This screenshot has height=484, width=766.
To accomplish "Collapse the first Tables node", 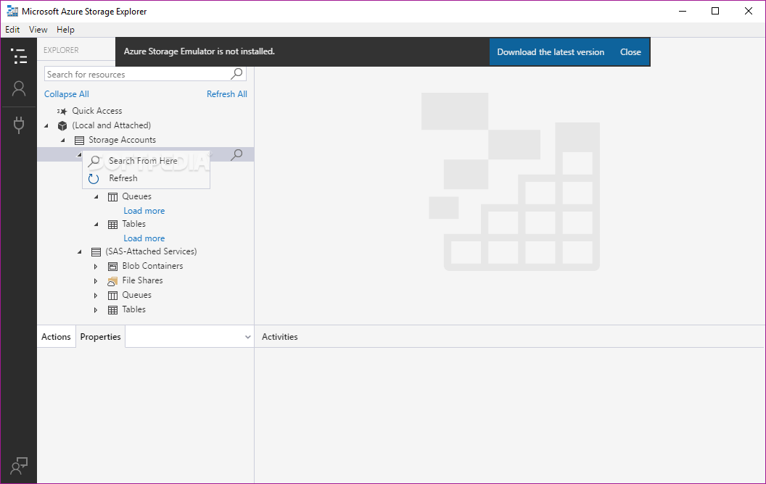I will pyautogui.click(x=96, y=225).
